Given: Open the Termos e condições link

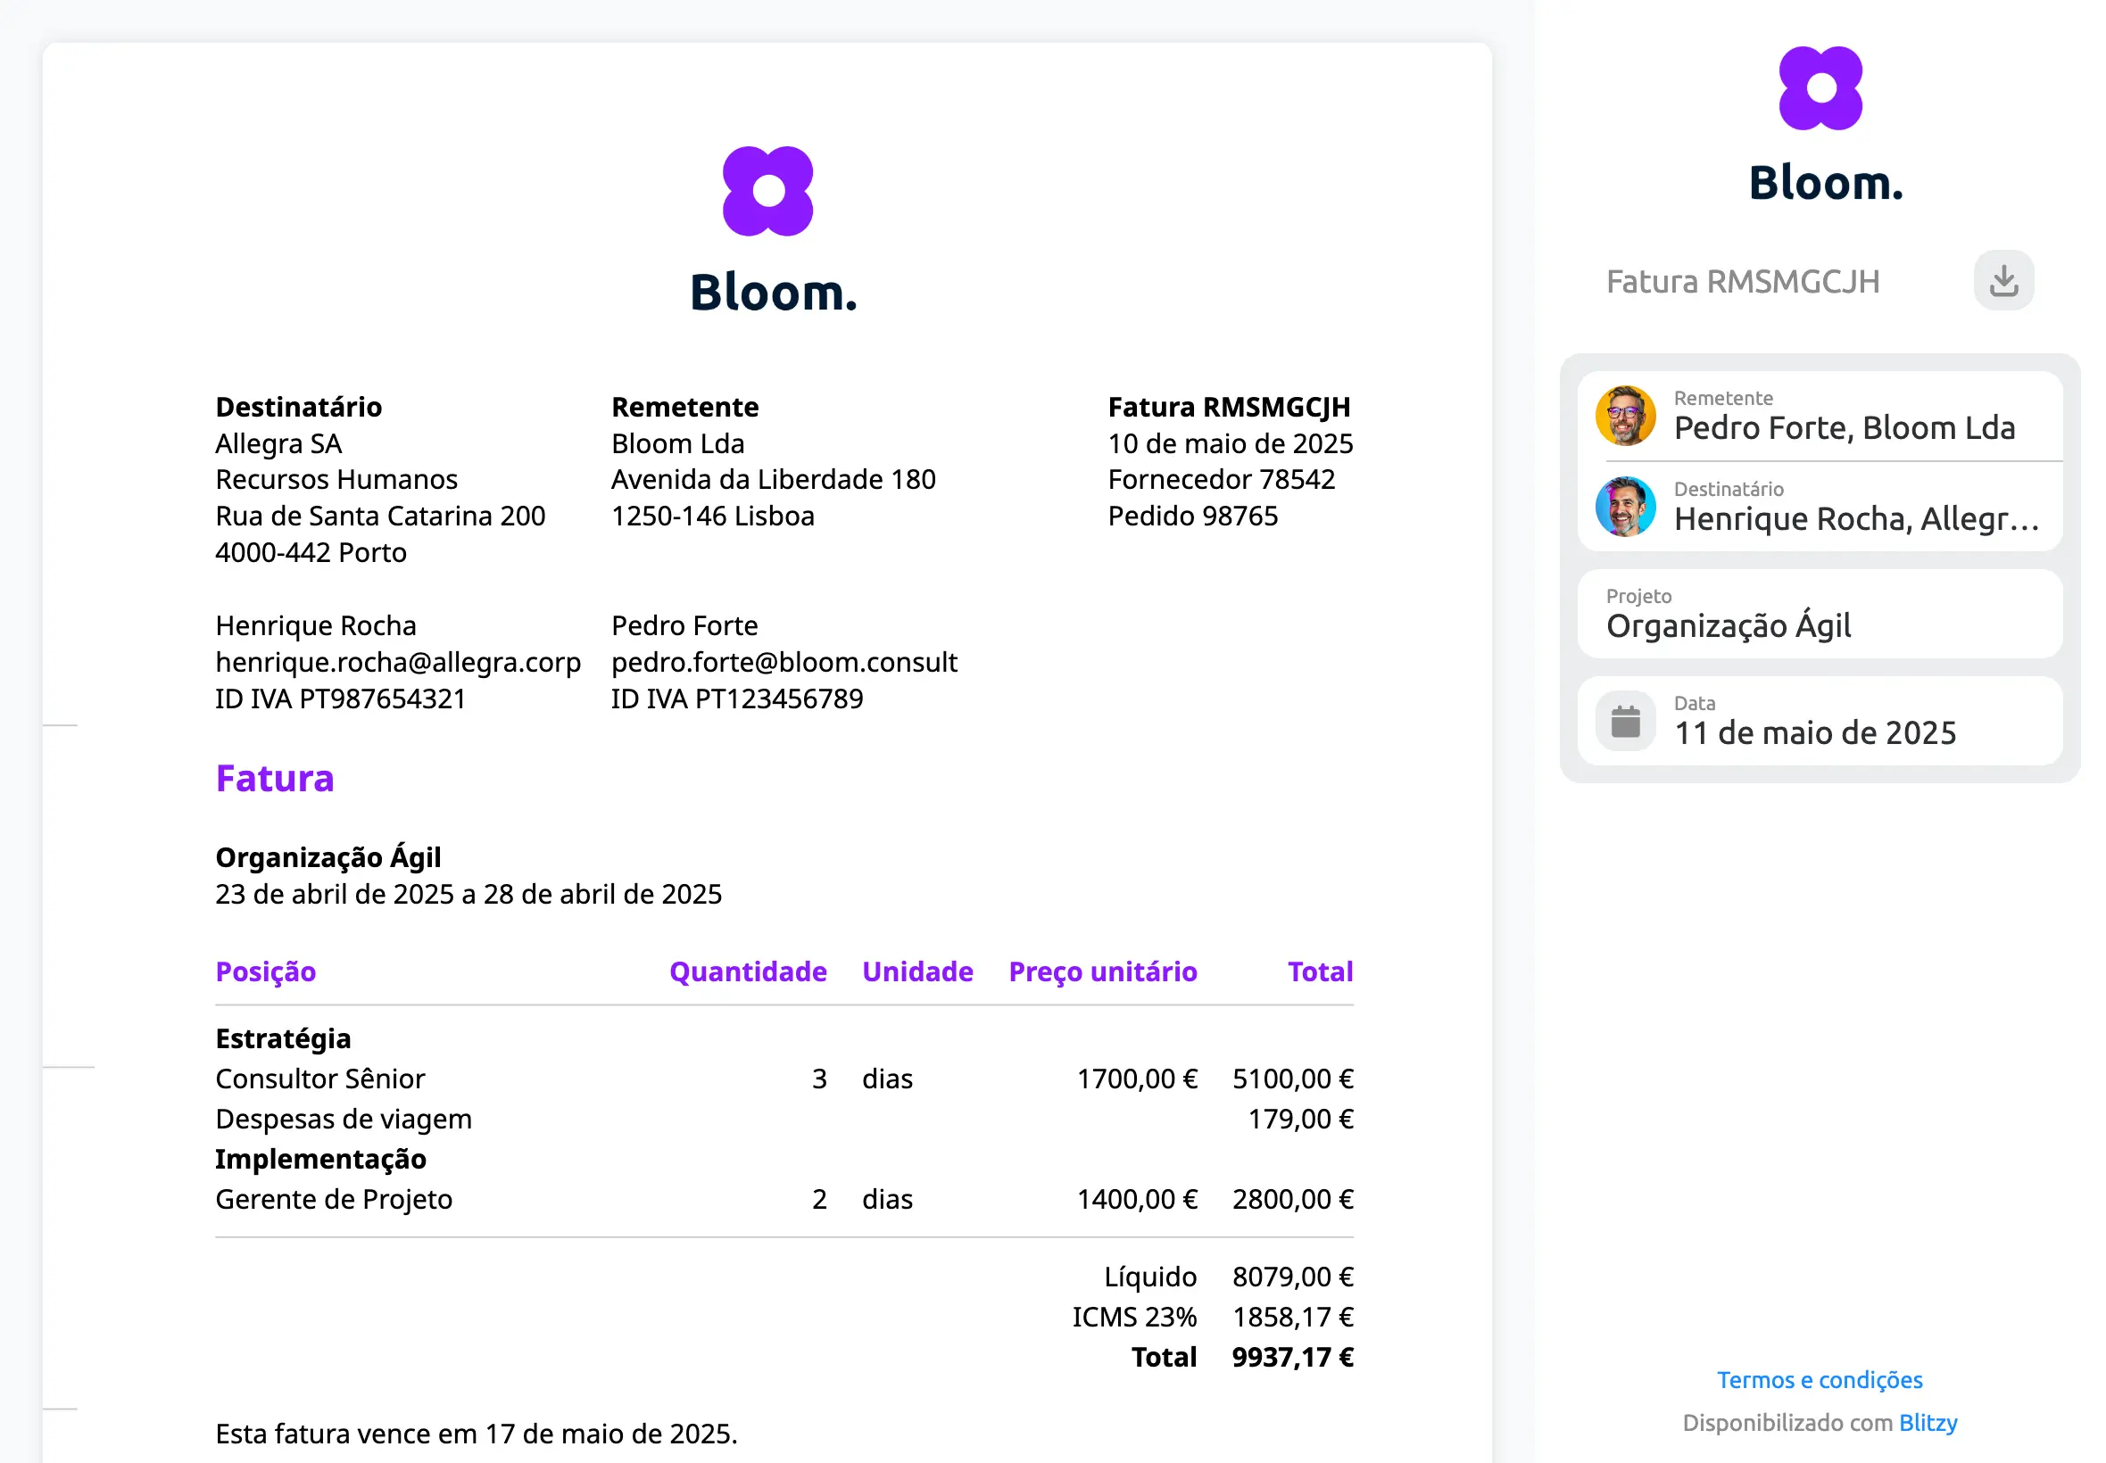Looking at the screenshot, I should pos(1818,1379).
